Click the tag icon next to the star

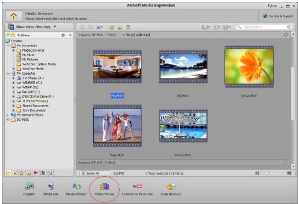click(x=120, y=27)
